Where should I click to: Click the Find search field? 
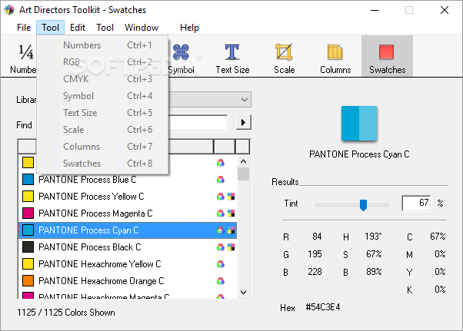[198, 122]
